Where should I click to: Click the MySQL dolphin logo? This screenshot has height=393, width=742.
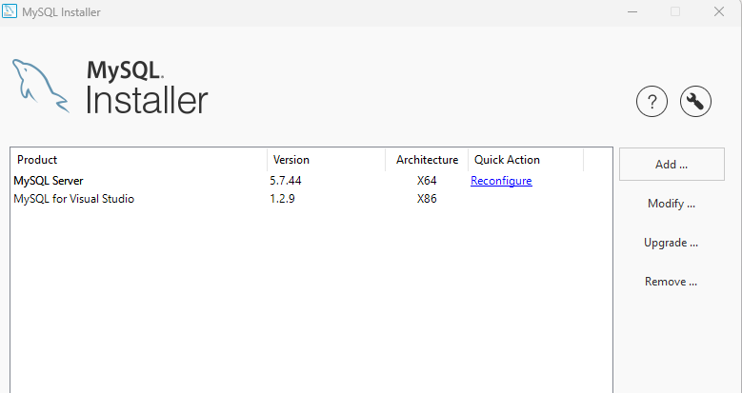point(41,86)
